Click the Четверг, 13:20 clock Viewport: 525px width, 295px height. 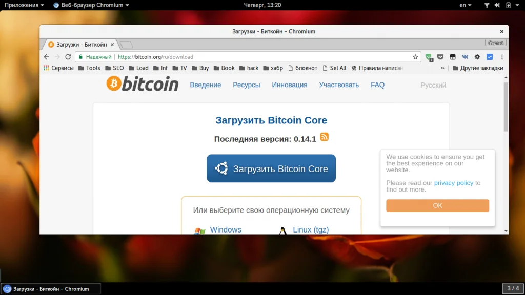(x=262, y=5)
